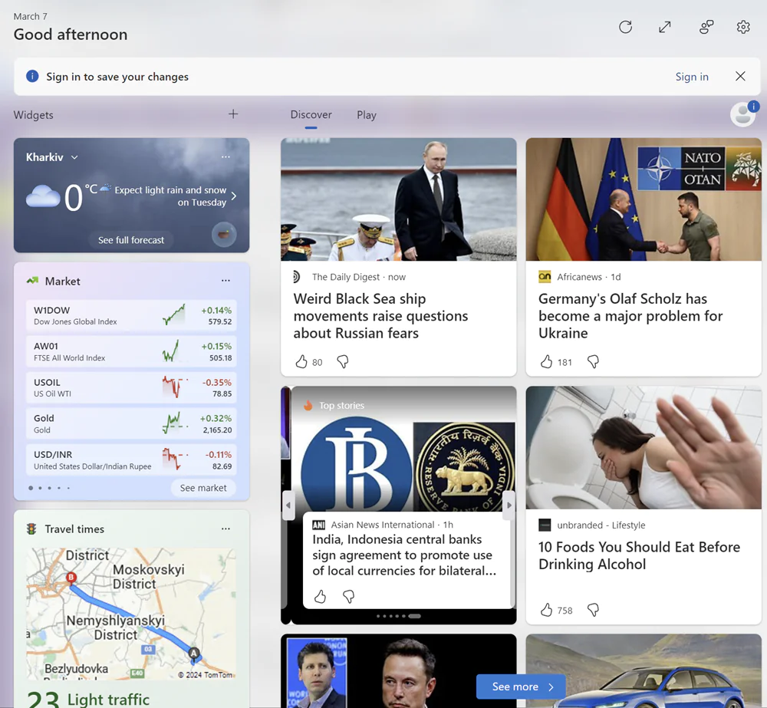This screenshot has height=708, width=767.
Task: Switch to the Play tab
Action: [367, 115]
